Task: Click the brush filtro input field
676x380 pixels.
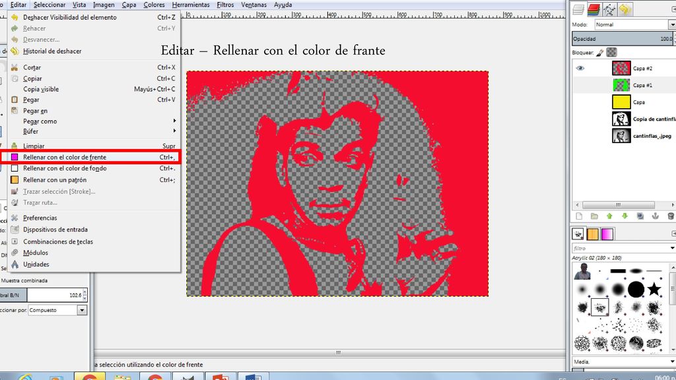Action: 620,248
